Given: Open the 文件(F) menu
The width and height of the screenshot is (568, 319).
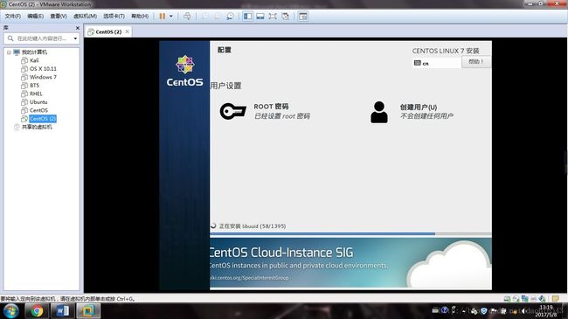Looking at the screenshot, I should coord(13,17).
